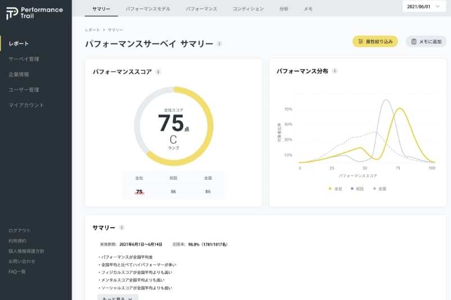Open 企業情報 in the sidebar
Screen dimensions: 451x300
click(x=19, y=74)
